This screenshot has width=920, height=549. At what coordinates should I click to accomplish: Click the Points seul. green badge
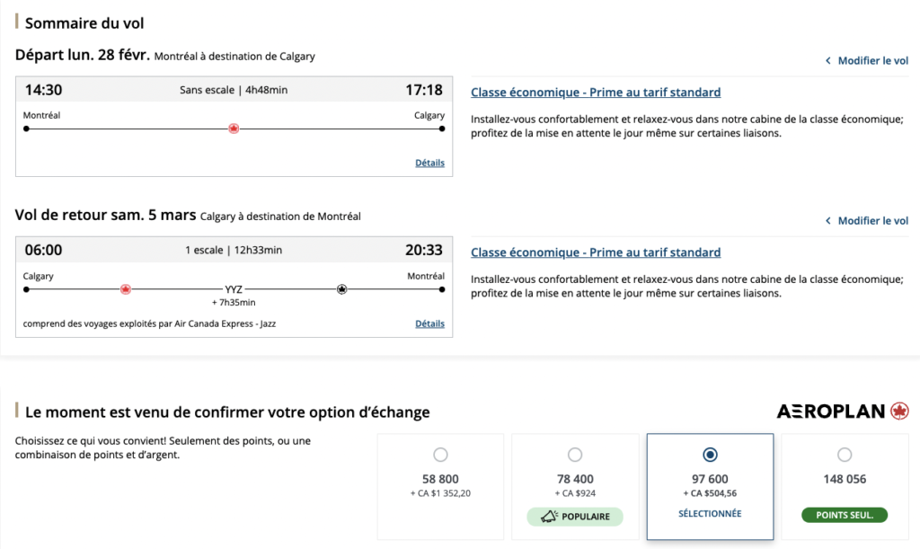(x=845, y=516)
